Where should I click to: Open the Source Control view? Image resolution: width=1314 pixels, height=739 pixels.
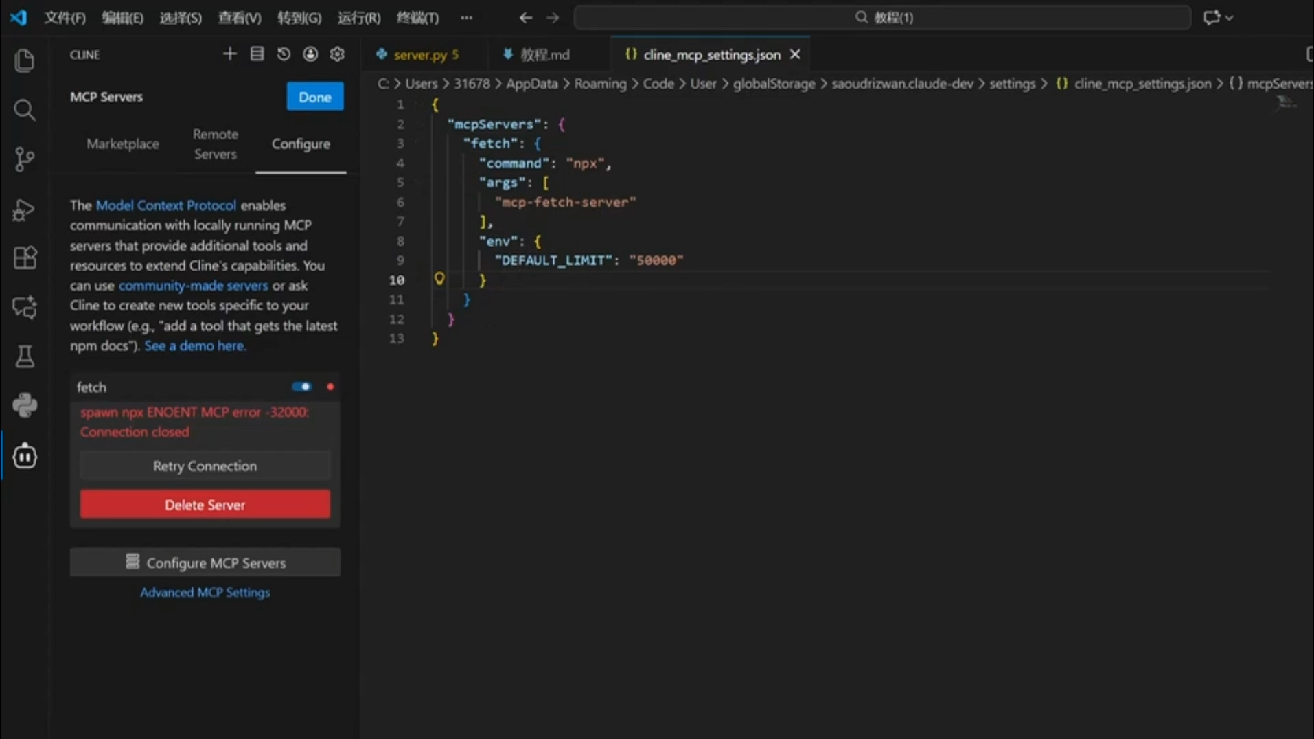[x=25, y=159]
